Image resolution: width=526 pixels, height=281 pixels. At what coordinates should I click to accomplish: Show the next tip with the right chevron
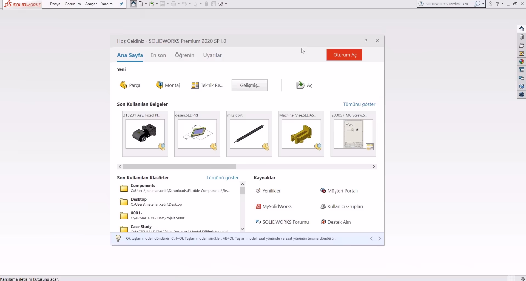tap(379, 239)
